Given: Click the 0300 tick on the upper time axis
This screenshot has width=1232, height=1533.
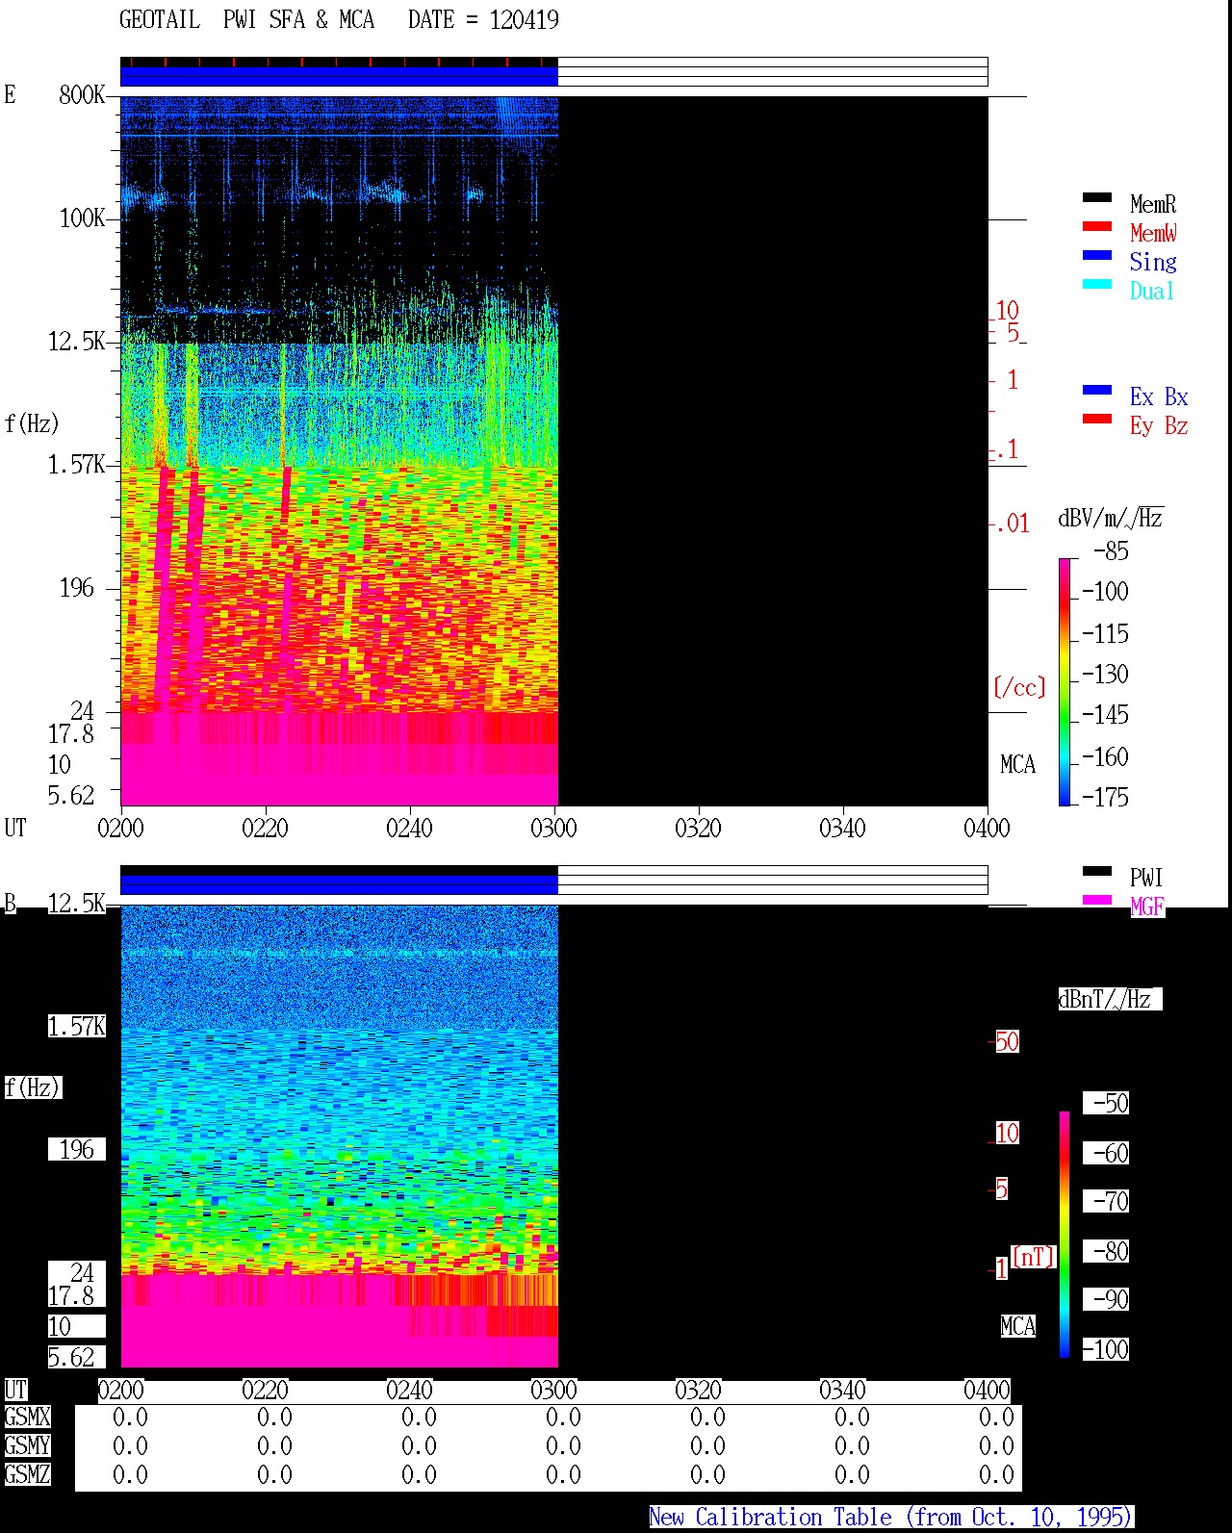Looking at the screenshot, I should tap(553, 828).
